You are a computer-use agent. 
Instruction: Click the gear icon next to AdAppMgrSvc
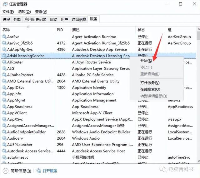point(4,49)
